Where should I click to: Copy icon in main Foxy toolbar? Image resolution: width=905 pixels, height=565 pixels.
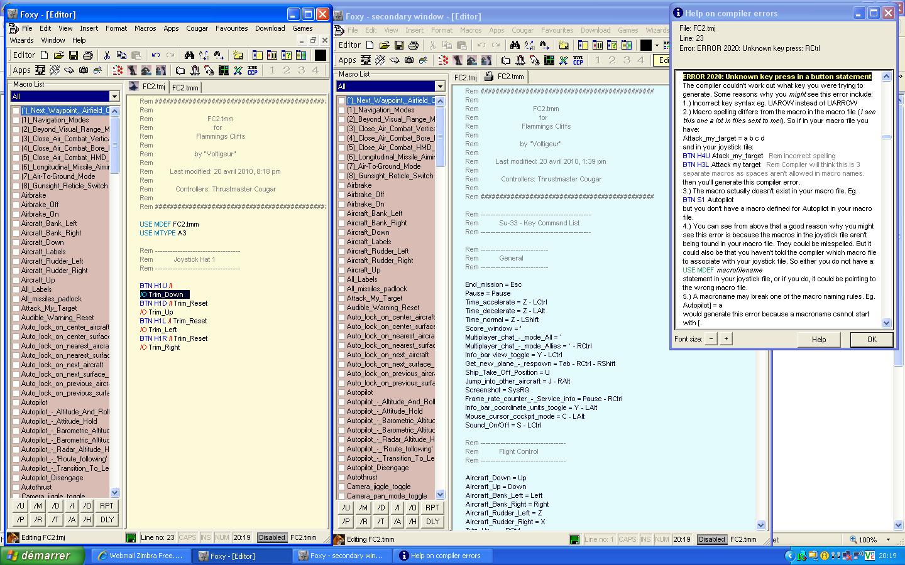click(x=121, y=55)
